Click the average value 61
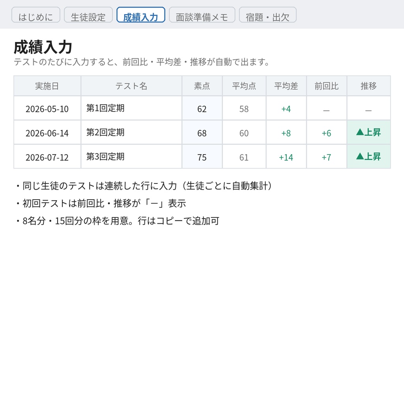The height and width of the screenshot is (404, 404). pos(244,157)
